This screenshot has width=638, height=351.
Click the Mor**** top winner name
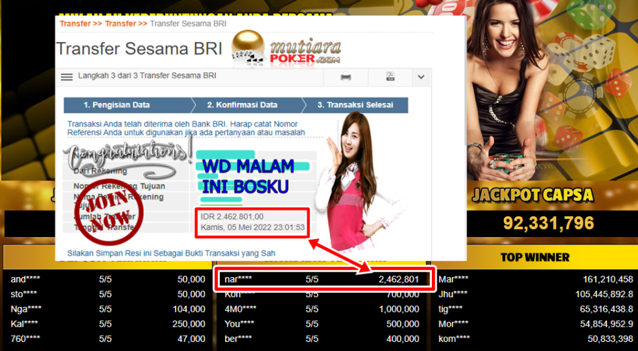[x=453, y=324]
